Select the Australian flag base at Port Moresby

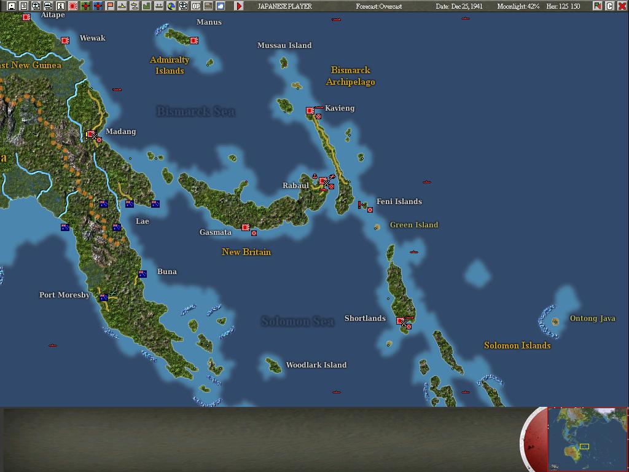click(x=103, y=297)
